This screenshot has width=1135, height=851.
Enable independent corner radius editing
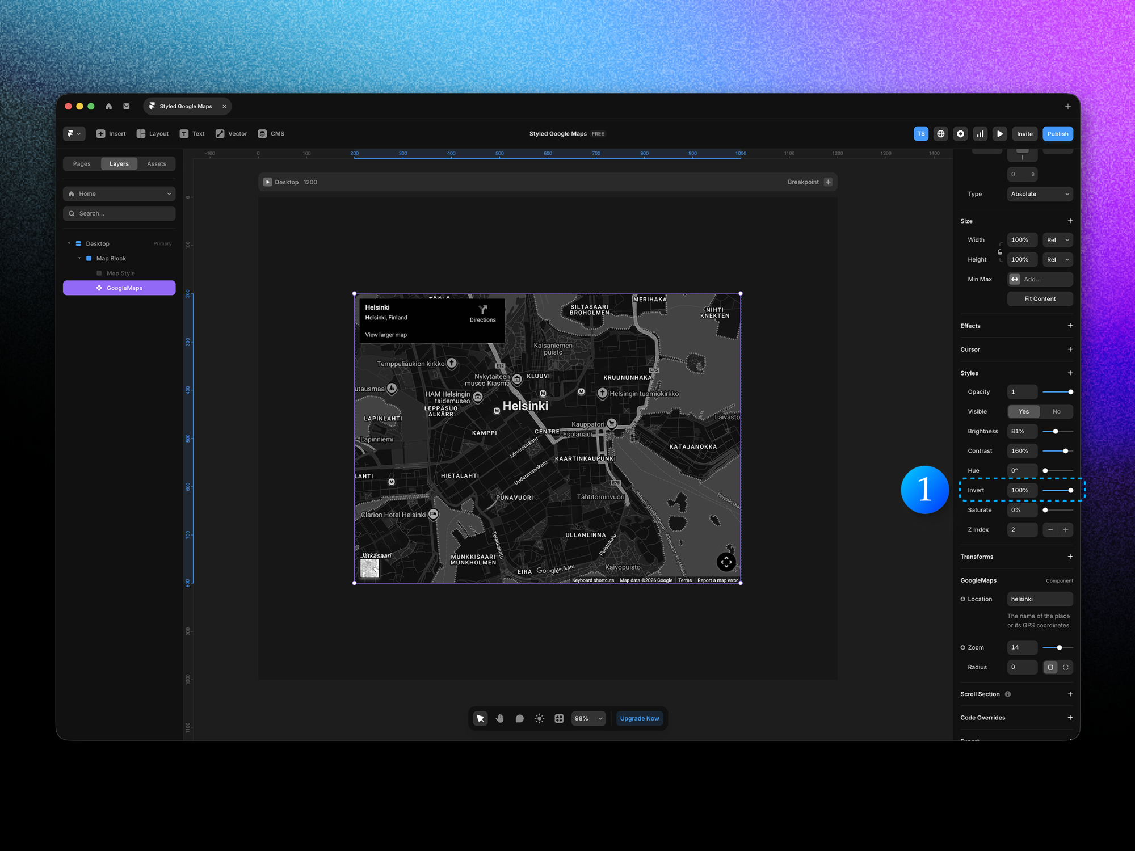click(1066, 667)
